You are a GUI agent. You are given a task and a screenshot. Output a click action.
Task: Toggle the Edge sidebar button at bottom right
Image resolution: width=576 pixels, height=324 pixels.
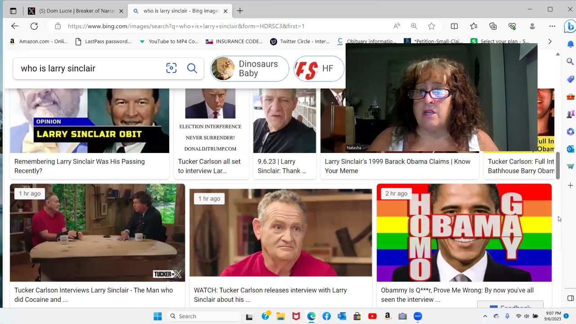click(570, 298)
